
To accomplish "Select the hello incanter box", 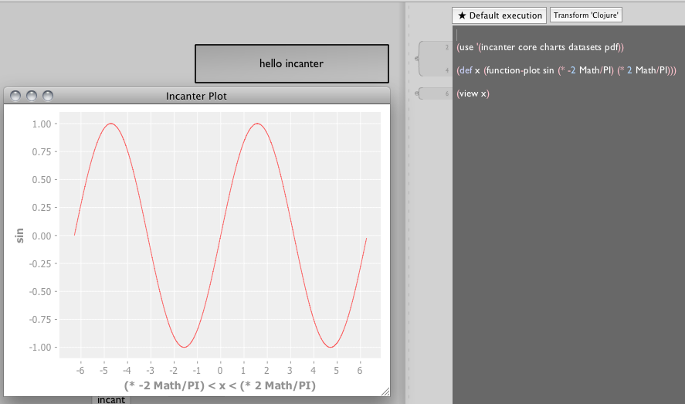I will (x=291, y=63).
